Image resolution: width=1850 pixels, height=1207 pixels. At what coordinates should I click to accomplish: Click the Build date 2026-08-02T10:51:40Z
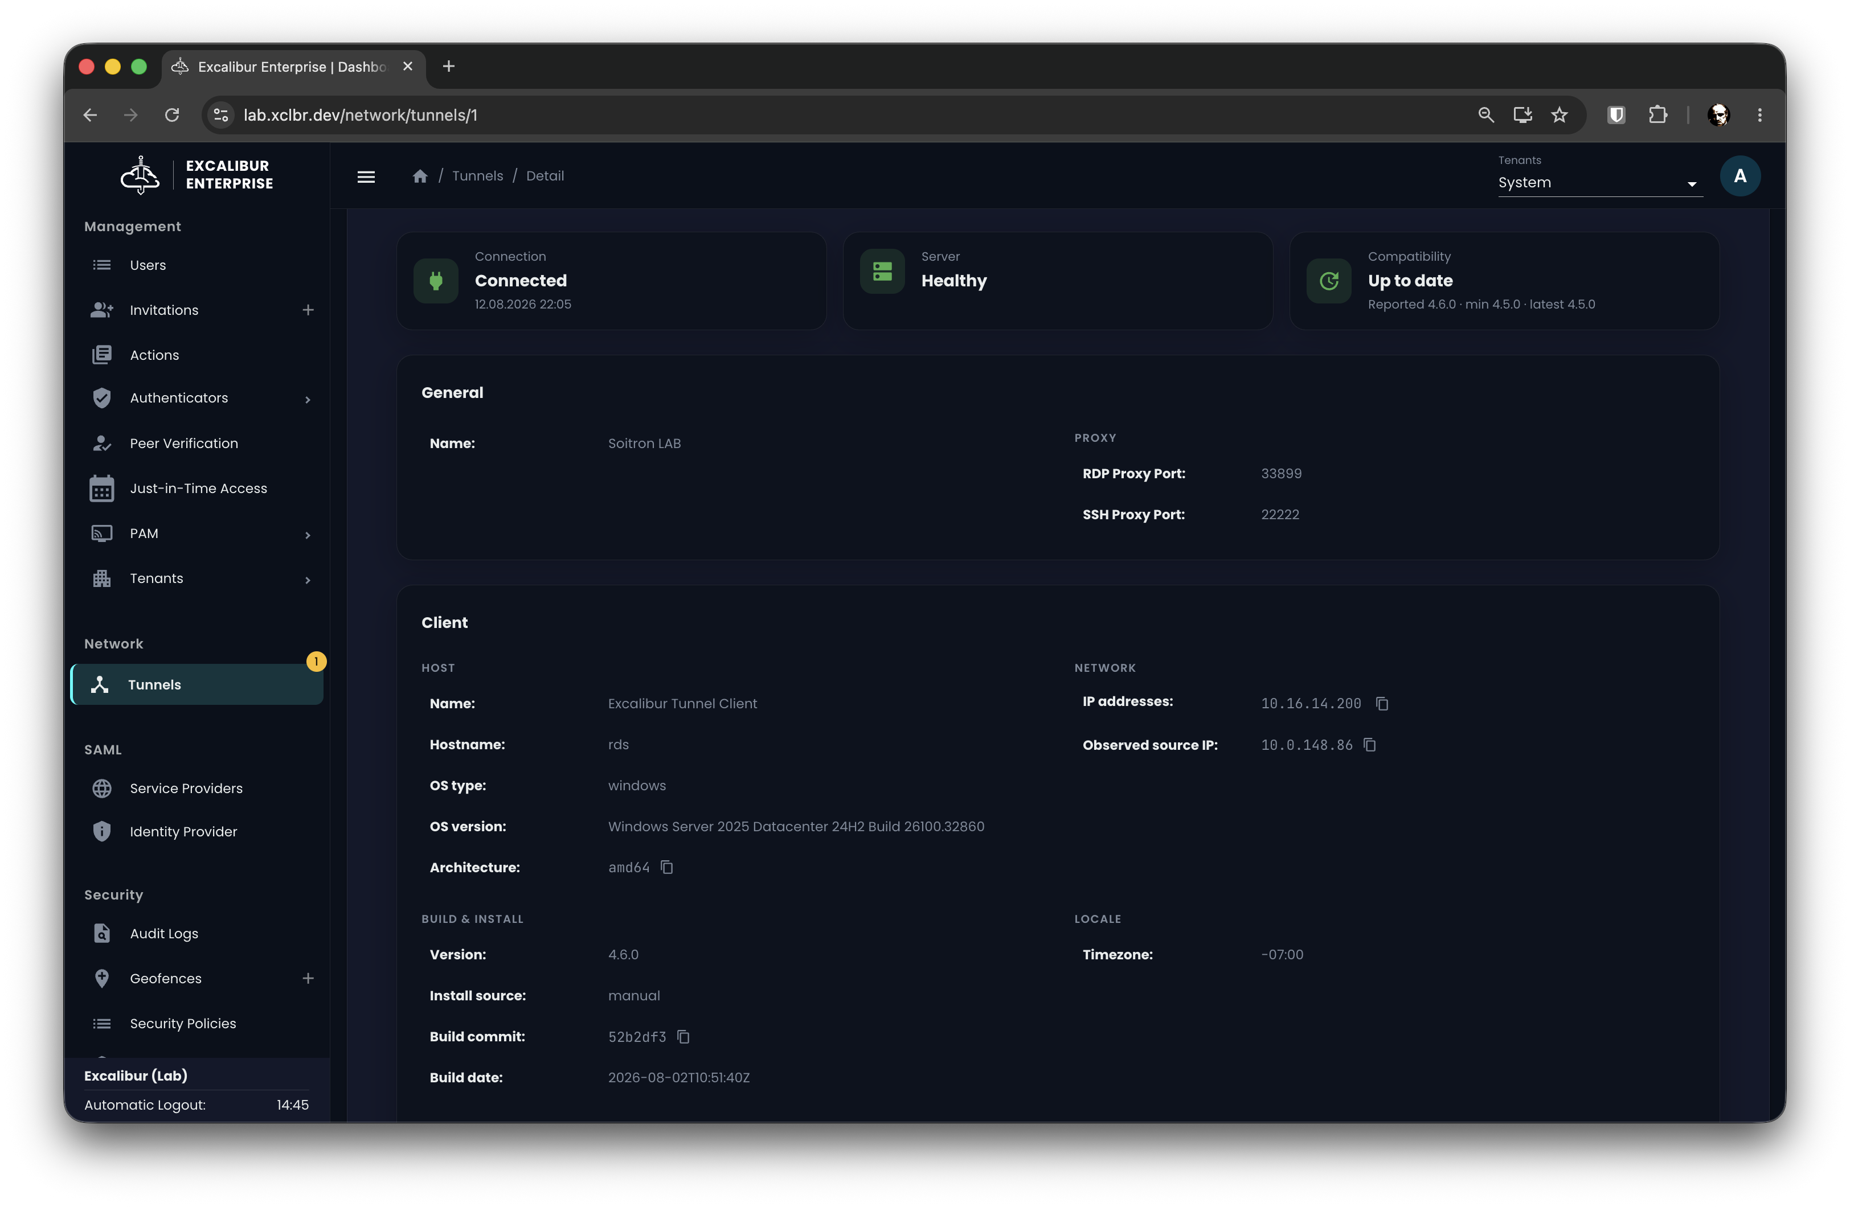678,1078
